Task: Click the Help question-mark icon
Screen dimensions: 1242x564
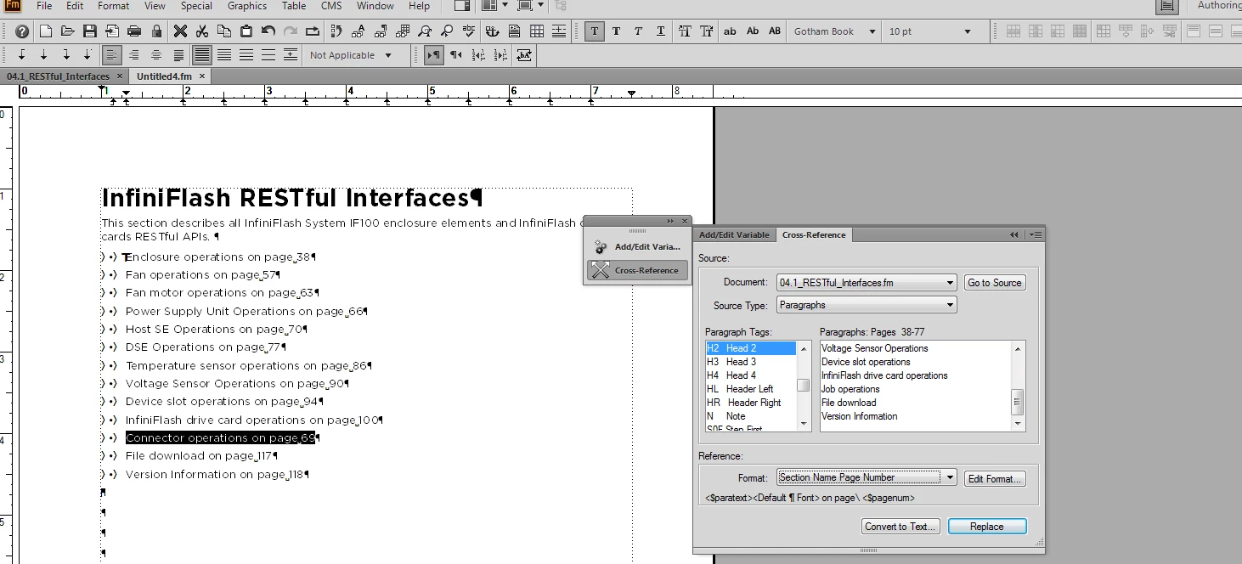Action: (22, 31)
